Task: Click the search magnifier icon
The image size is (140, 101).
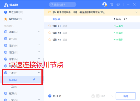Action: click(52, 5)
